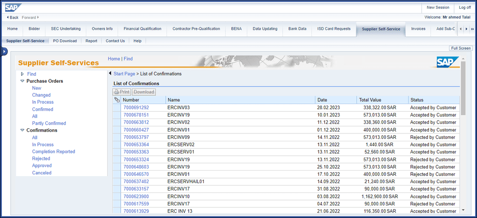Open the Contractor Pre-Qualification tab
Viewport: 477px width, 218px height.
coord(196,29)
